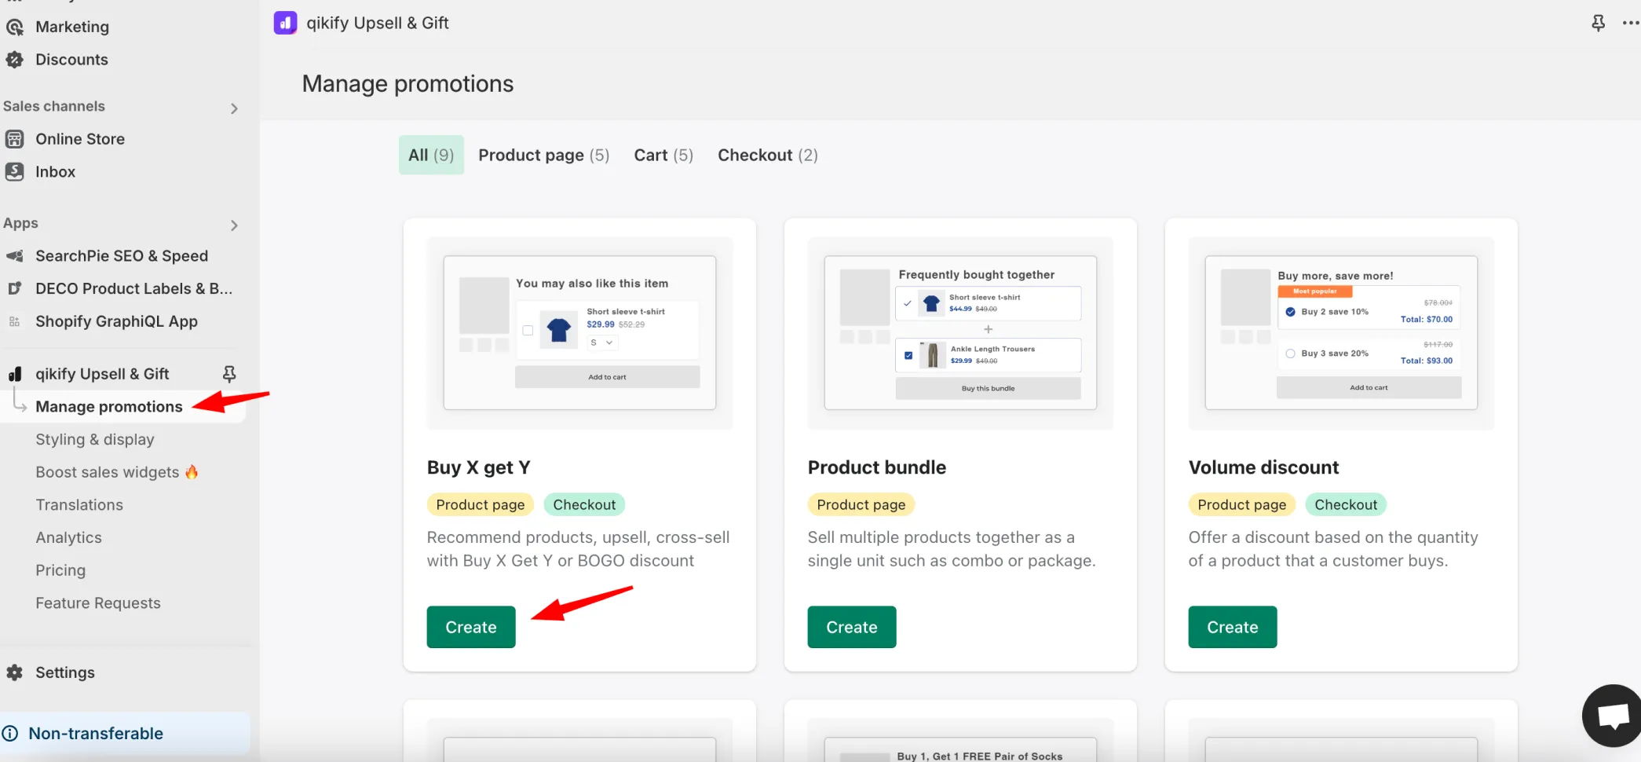The image size is (1641, 762).
Task: Open Styling & display page
Action: coord(95,440)
